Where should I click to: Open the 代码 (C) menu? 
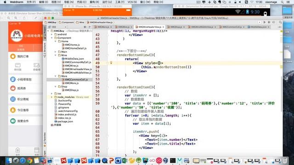click(82, 2)
